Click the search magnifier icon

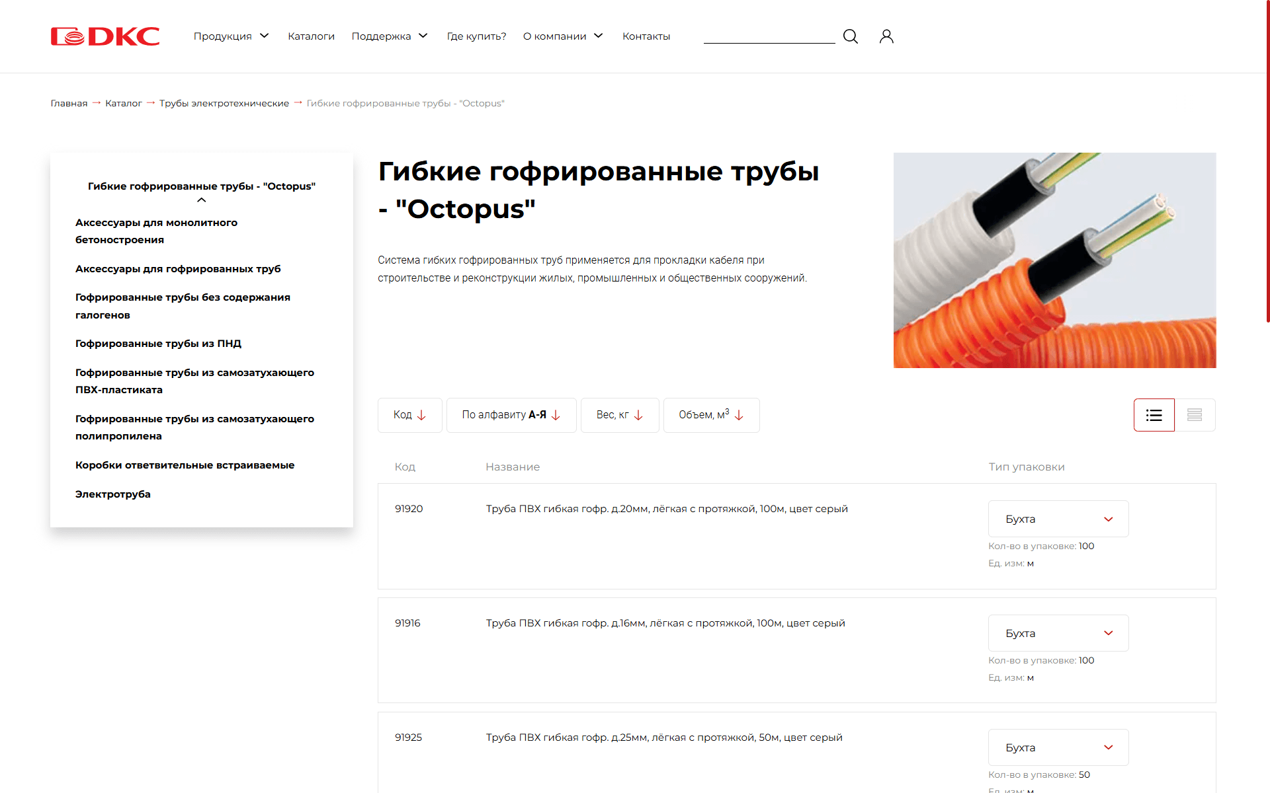[x=851, y=36]
